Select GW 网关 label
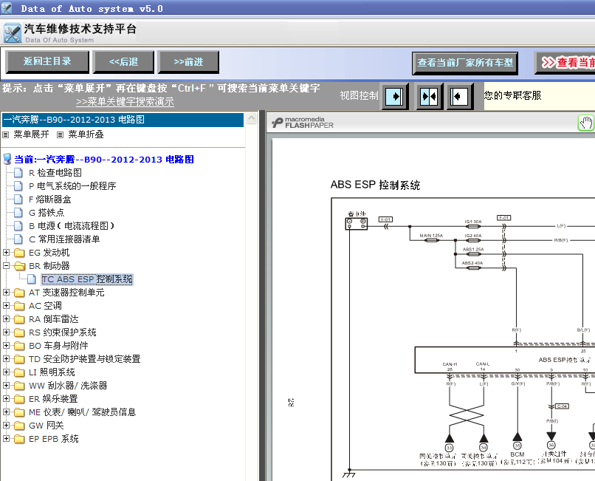Image resolution: width=595 pixels, height=481 pixels. point(47,426)
